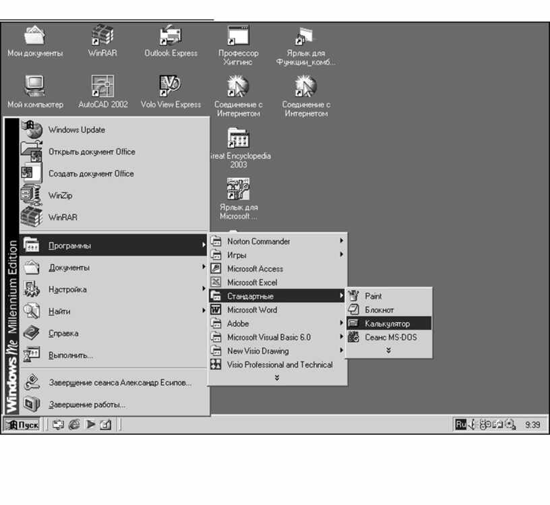Launch Microsoft Excel from Programs
Screen dimensions: 550x505
(277, 282)
